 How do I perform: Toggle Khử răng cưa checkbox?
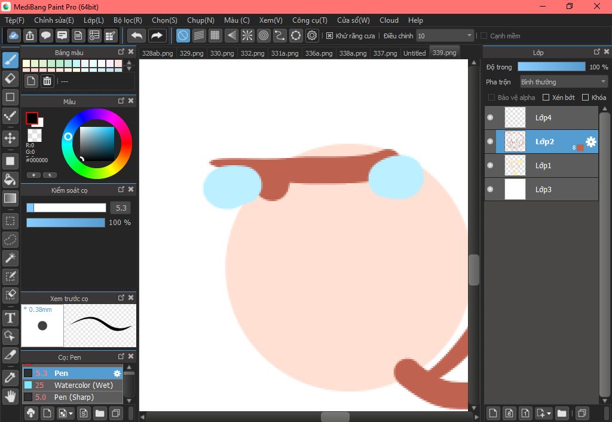329,36
